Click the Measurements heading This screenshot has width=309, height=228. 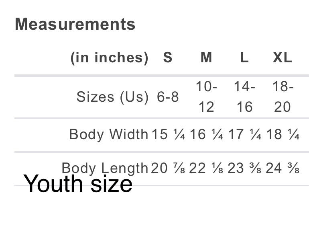pos(75,25)
